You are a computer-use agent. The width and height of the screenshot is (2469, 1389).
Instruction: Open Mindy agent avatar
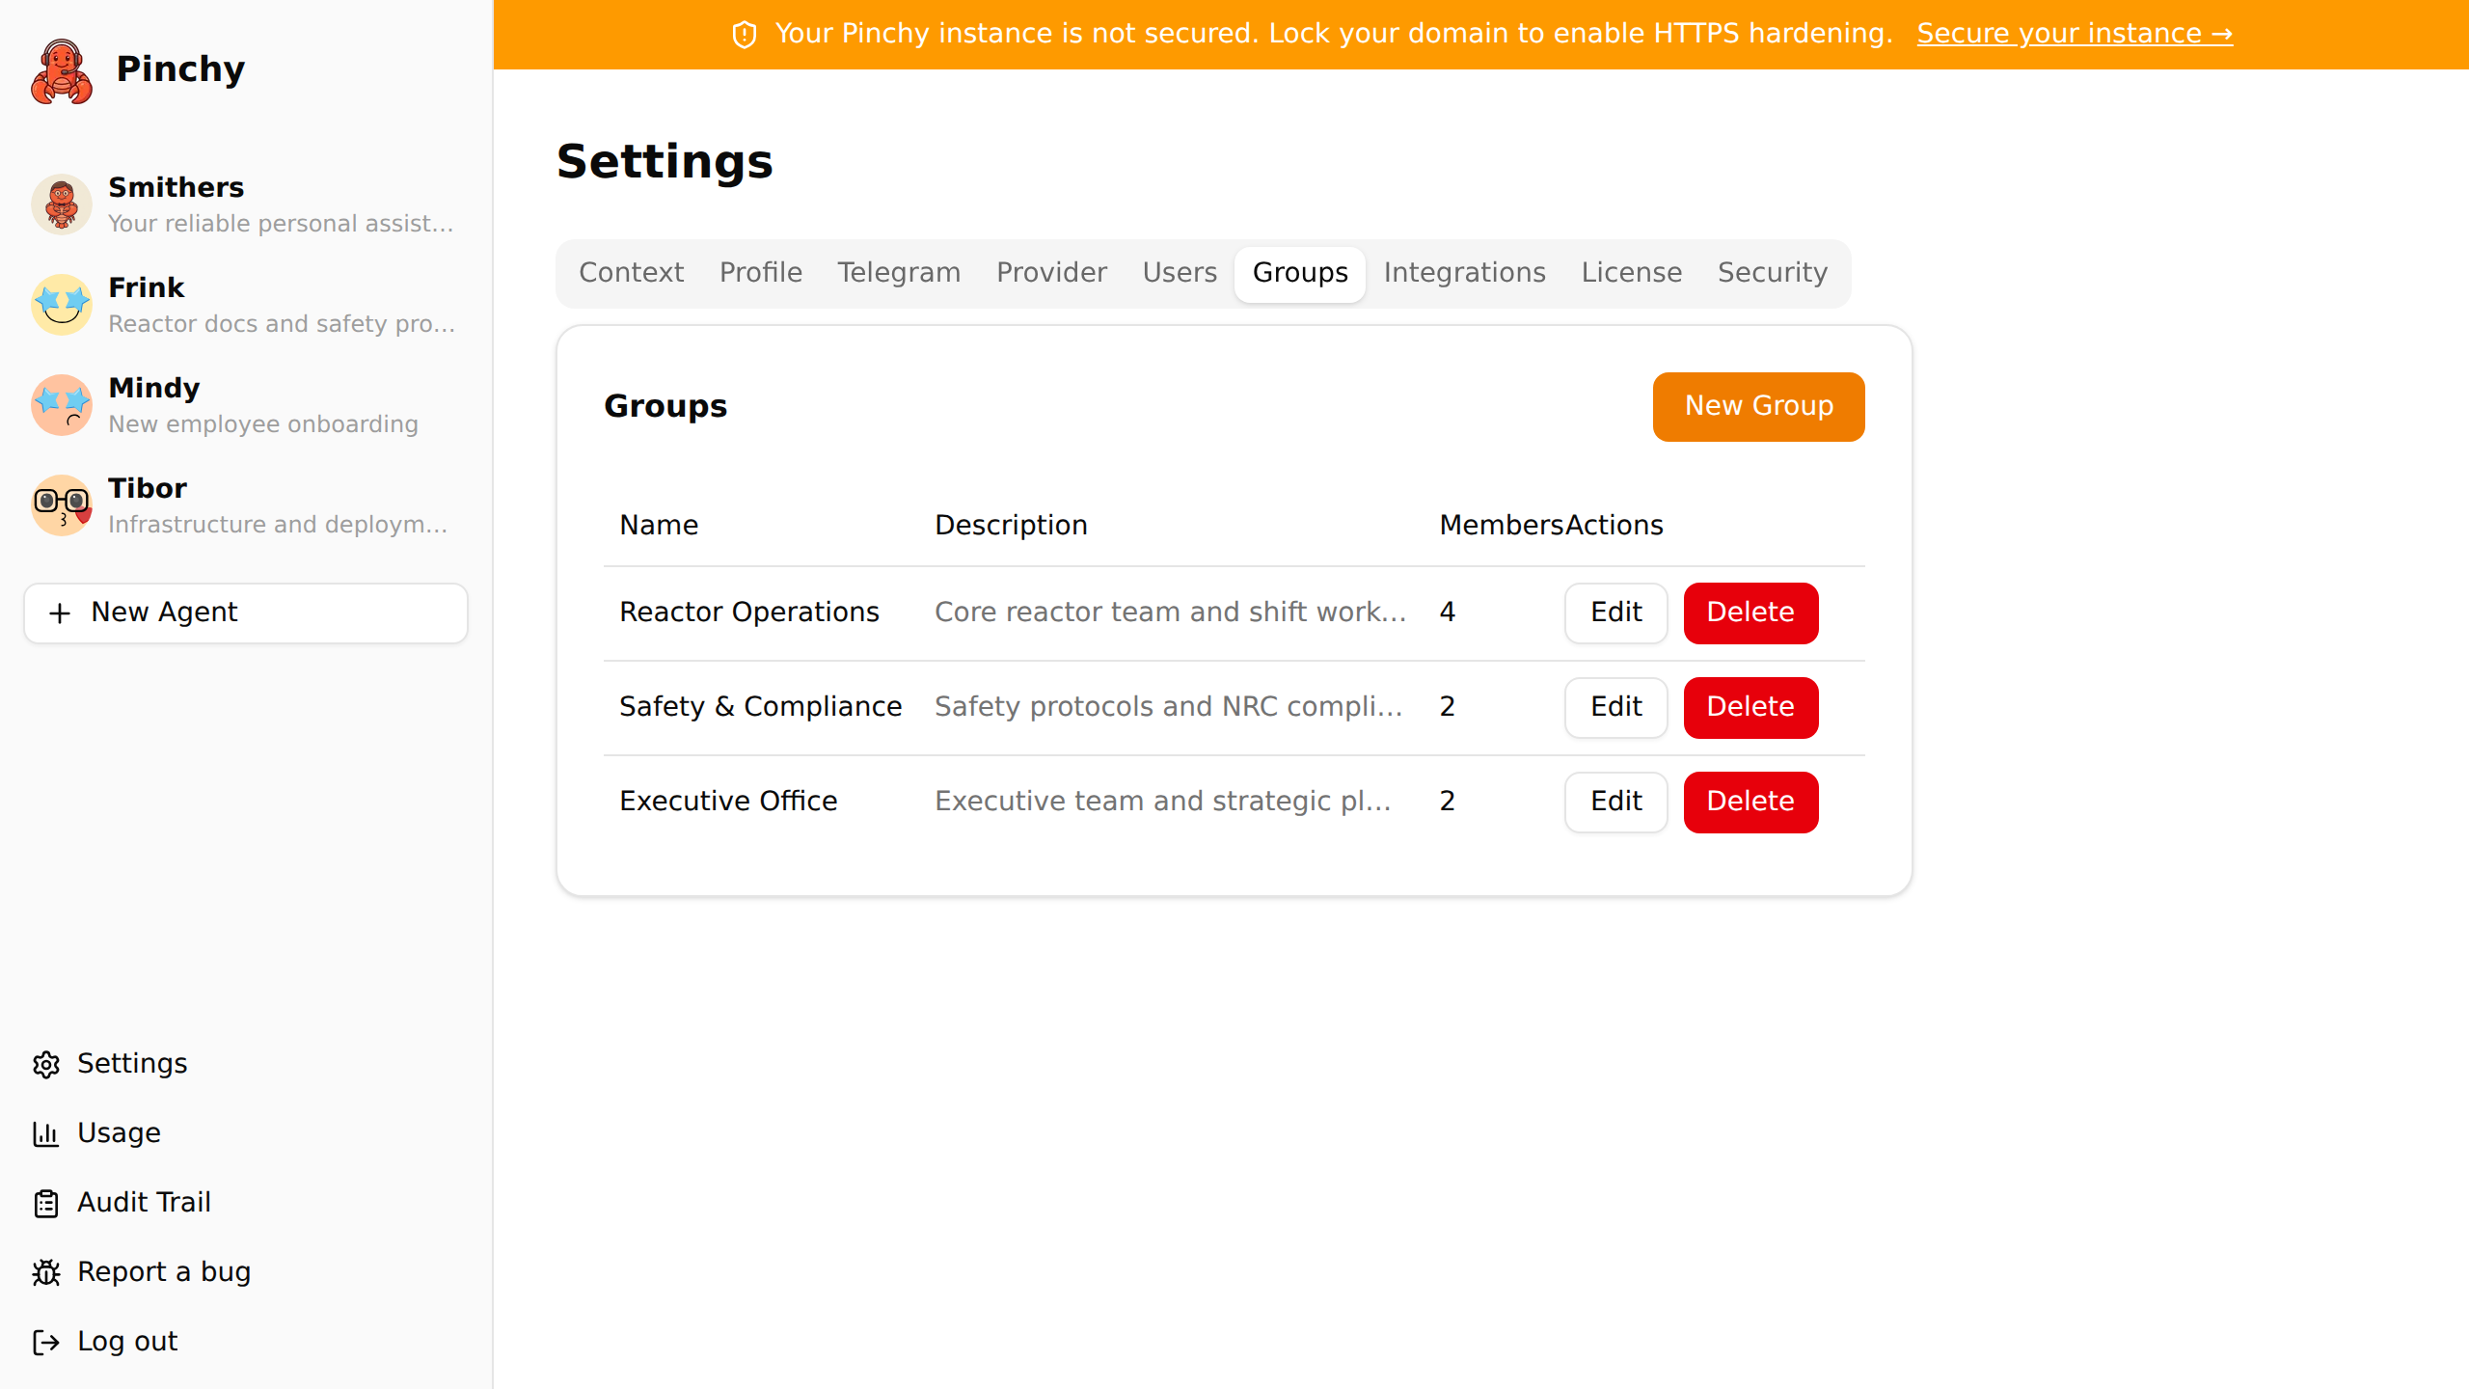point(62,405)
